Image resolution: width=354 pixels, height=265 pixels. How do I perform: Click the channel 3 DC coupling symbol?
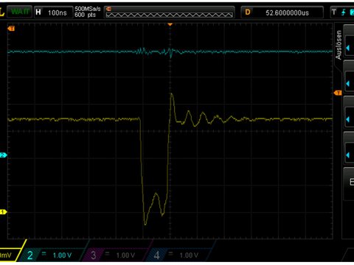click(x=107, y=253)
